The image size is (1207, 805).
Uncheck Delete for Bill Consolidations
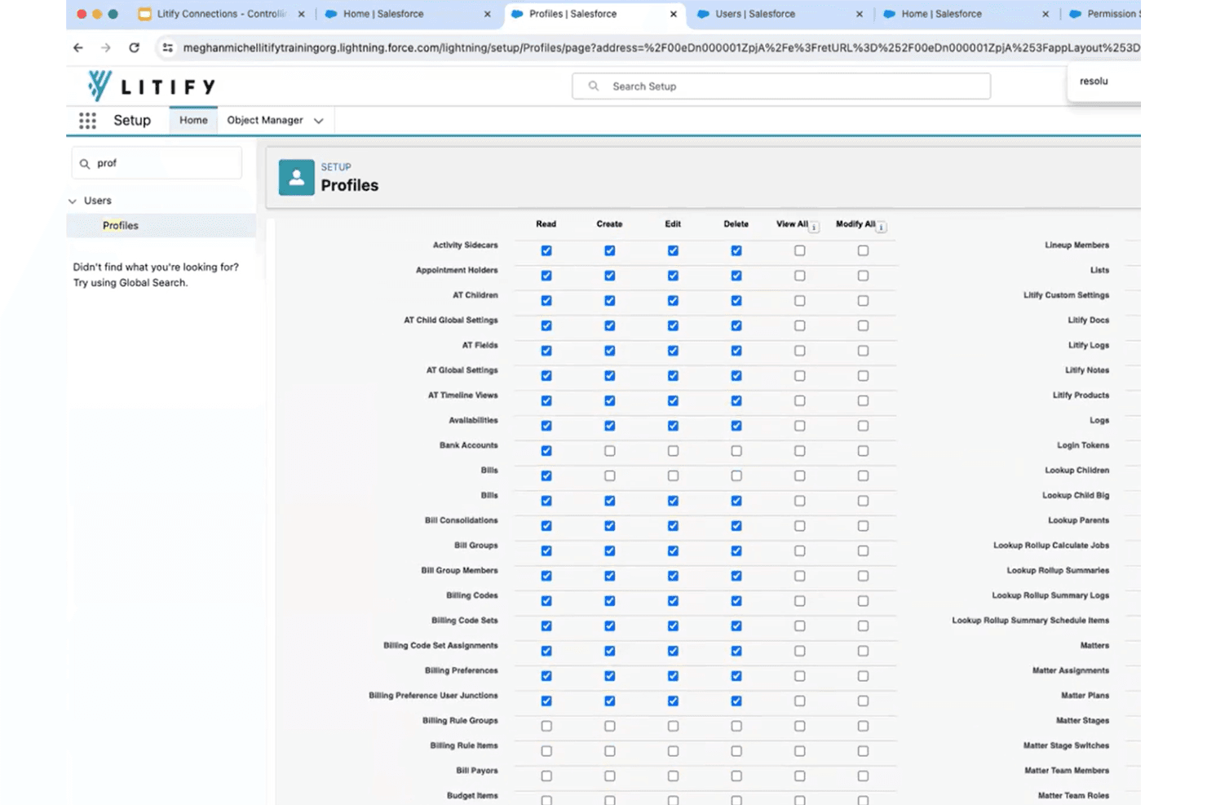(x=736, y=526)
